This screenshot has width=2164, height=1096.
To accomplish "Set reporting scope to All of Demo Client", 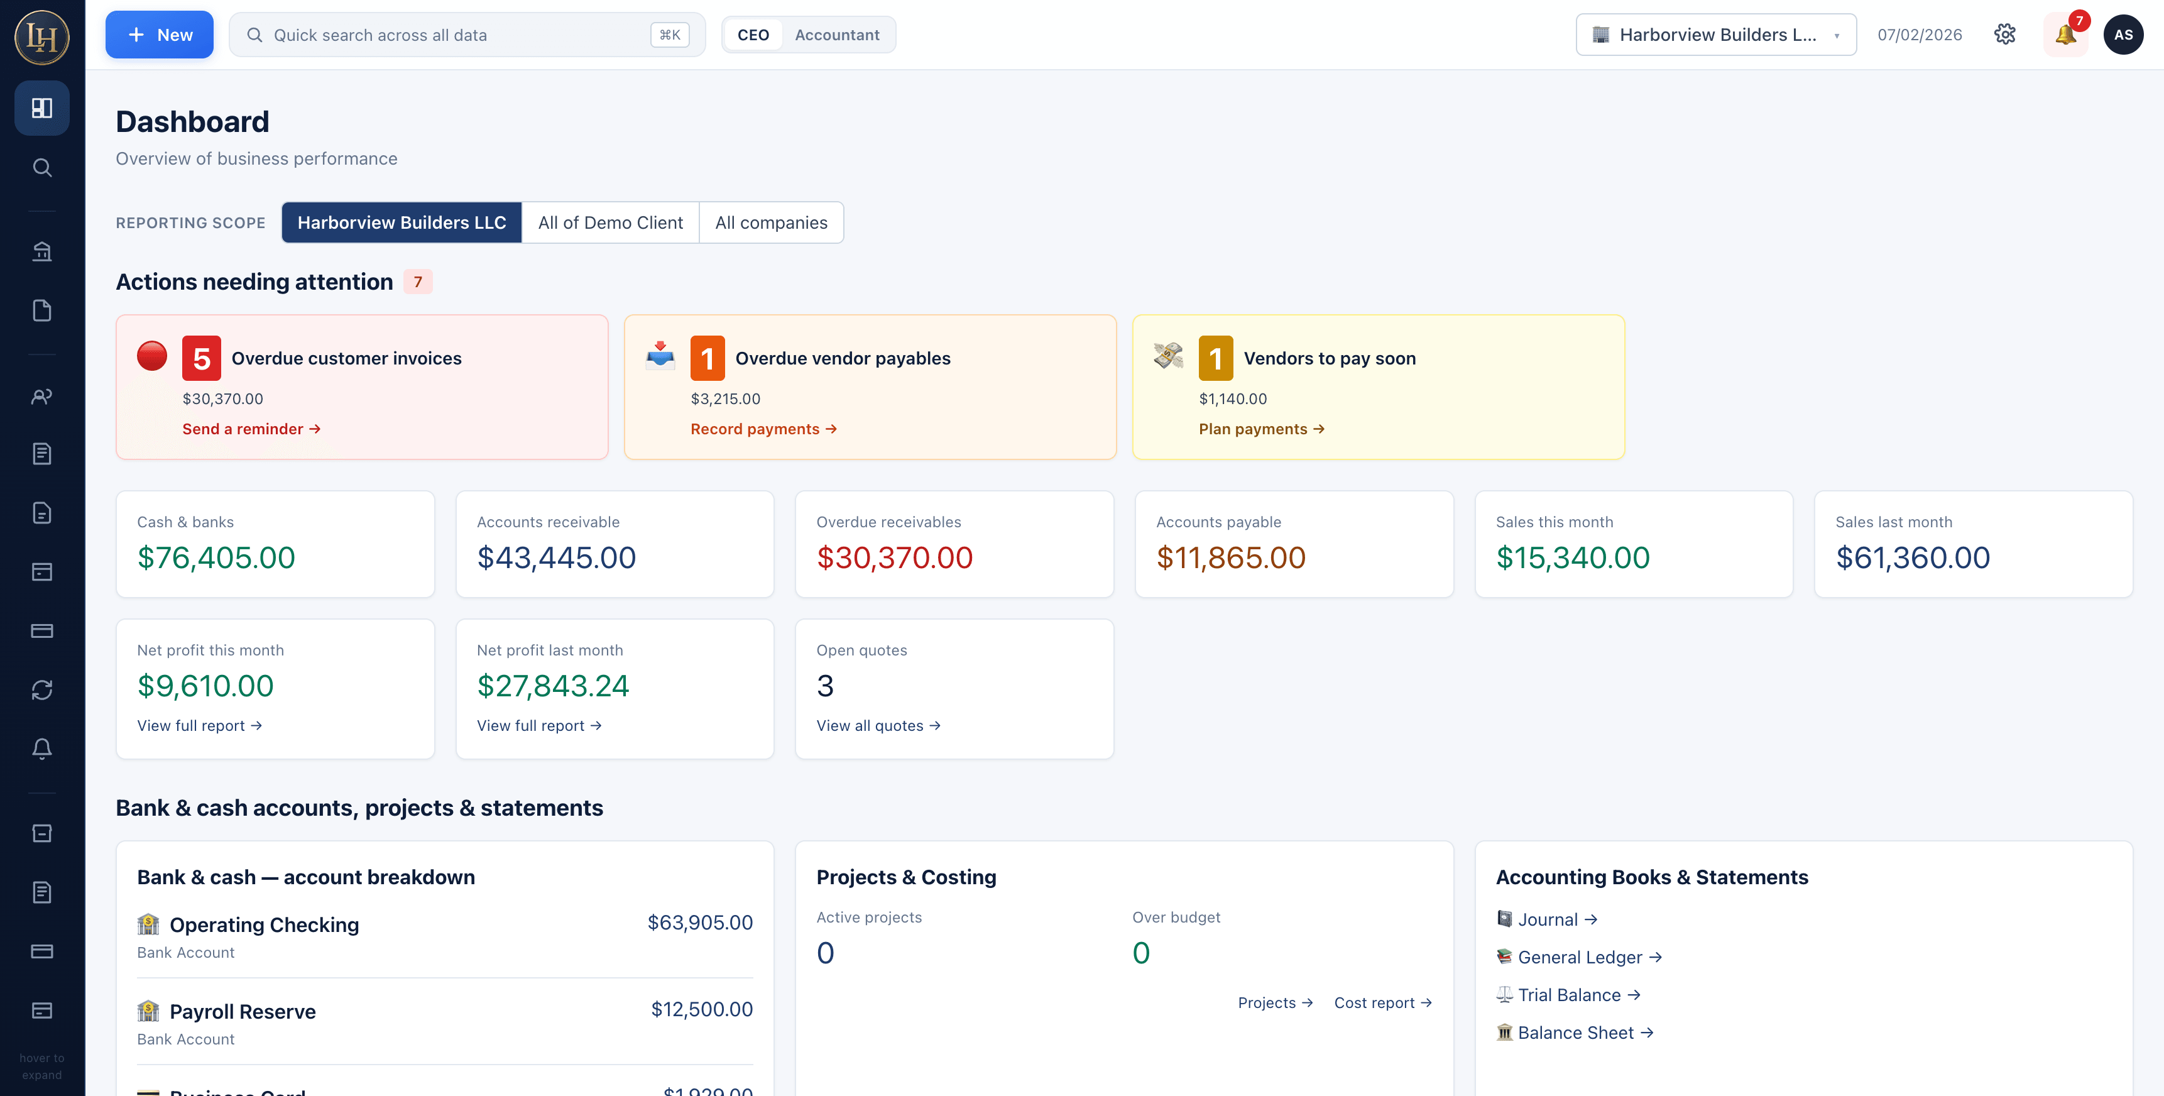I will point(611,222).
